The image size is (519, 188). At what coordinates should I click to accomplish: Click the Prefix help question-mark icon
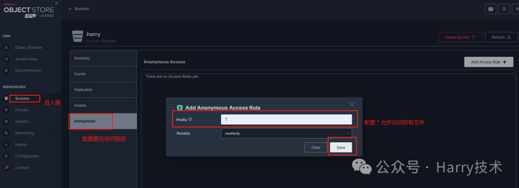click(x=190, y=120)
